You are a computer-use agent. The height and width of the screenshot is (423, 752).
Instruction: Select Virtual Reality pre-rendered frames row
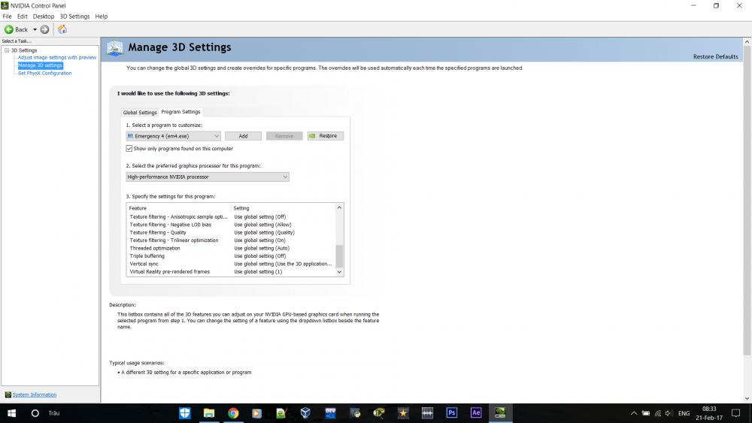231,272
